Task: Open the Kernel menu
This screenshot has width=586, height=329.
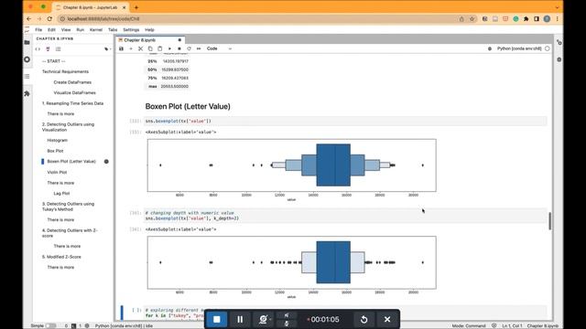Action: (96, 29)
